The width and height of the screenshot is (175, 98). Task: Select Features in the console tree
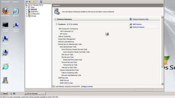pos(34,10)
